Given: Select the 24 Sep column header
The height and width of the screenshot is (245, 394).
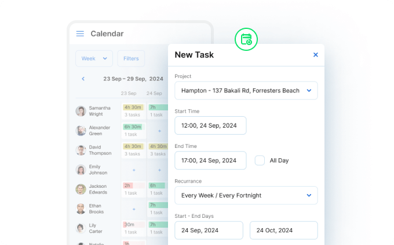Looking at the screenshot, I should tap(154, 93).
